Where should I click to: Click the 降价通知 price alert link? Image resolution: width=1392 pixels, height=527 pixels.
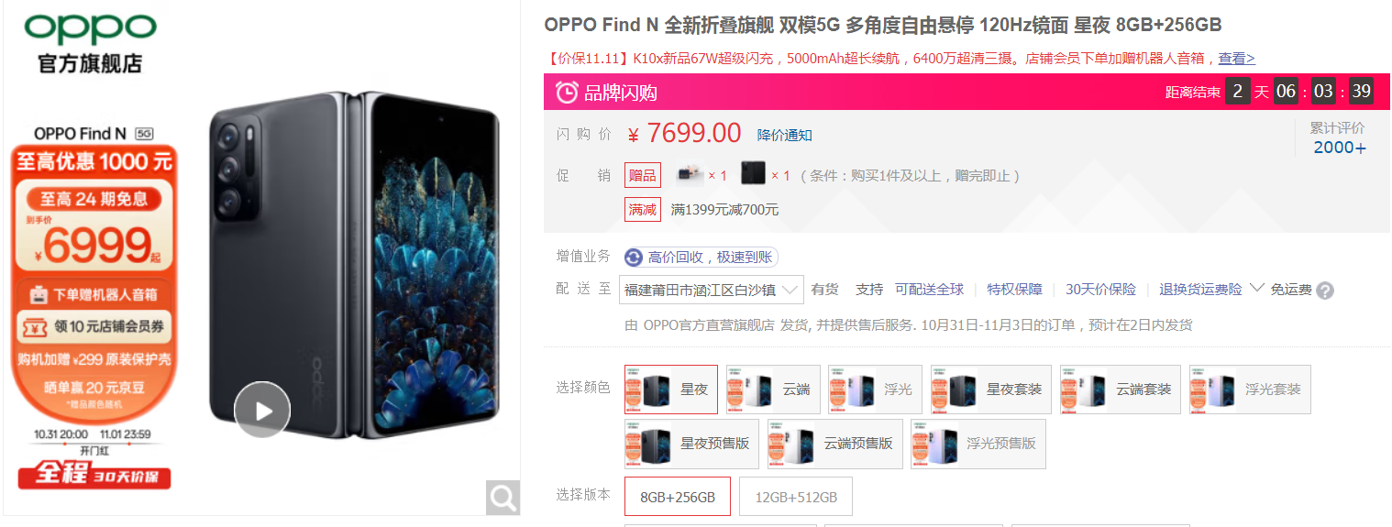click(x=784, y=135)
